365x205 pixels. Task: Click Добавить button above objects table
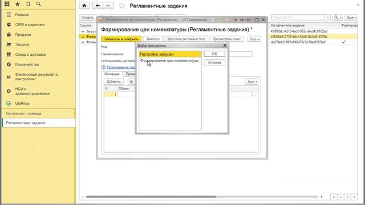113,81
